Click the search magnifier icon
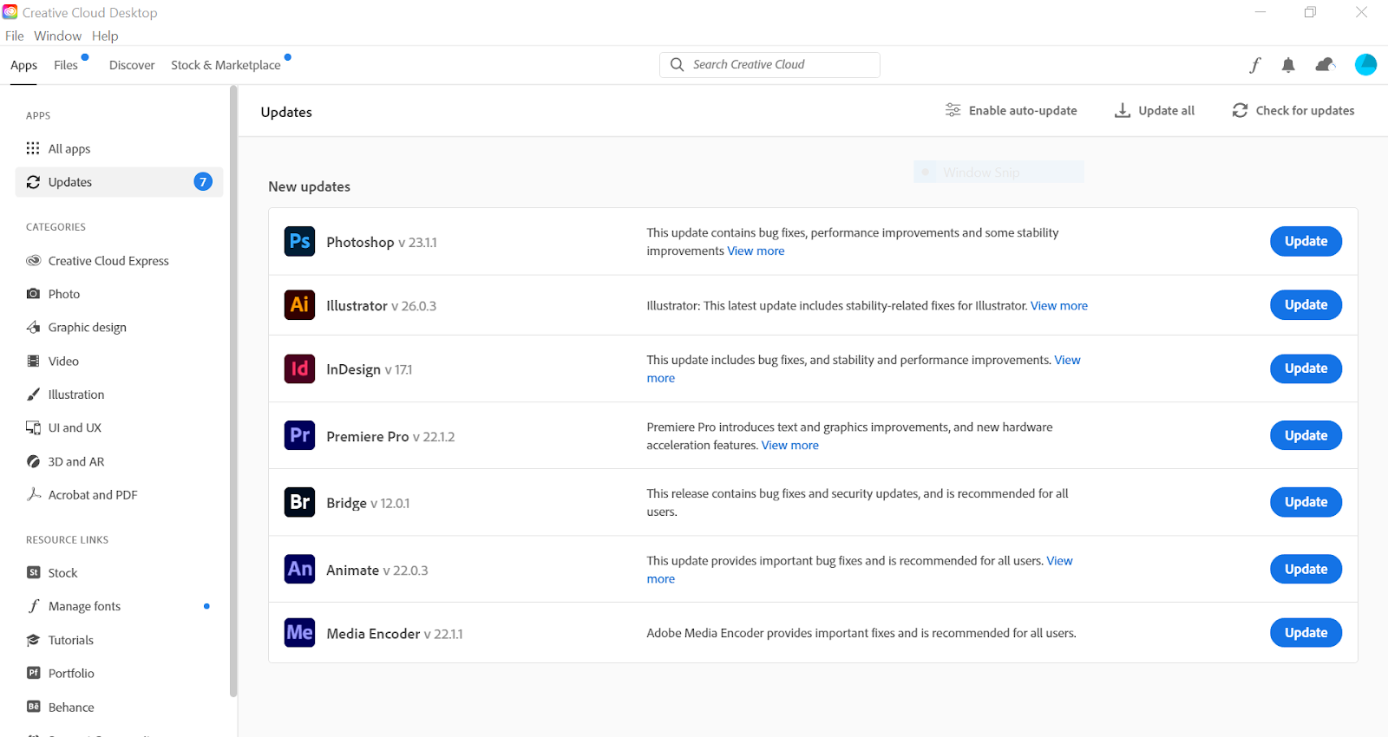 click(x=677, y=65)
